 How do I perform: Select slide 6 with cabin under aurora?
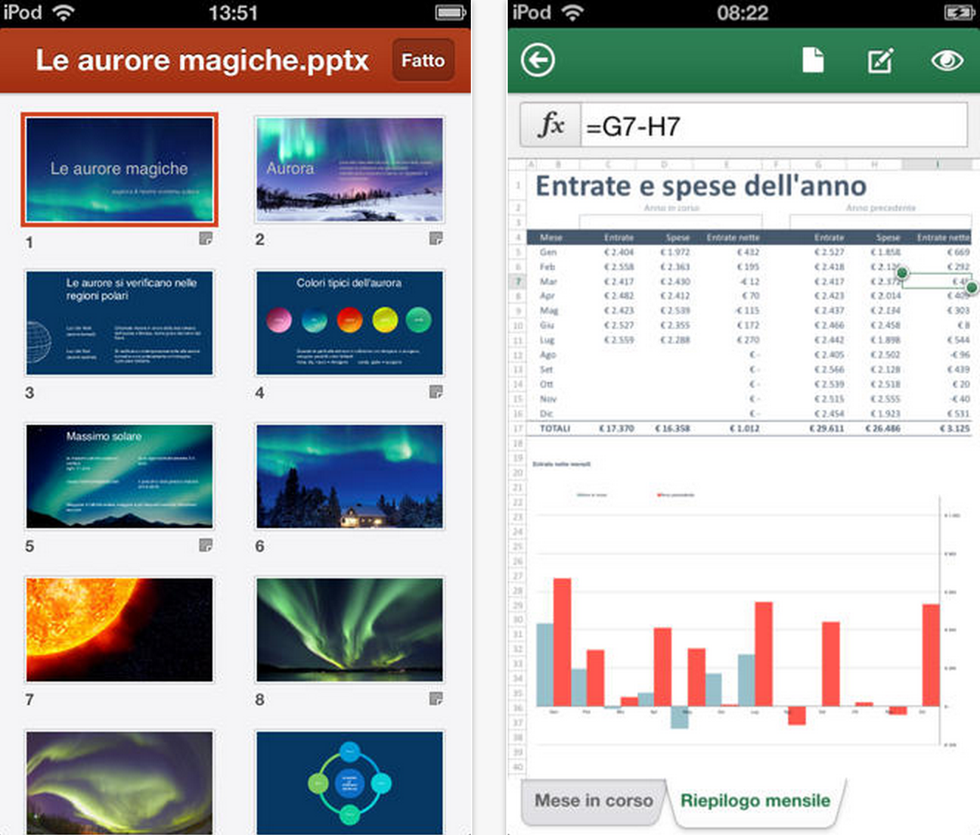(350, 477)
